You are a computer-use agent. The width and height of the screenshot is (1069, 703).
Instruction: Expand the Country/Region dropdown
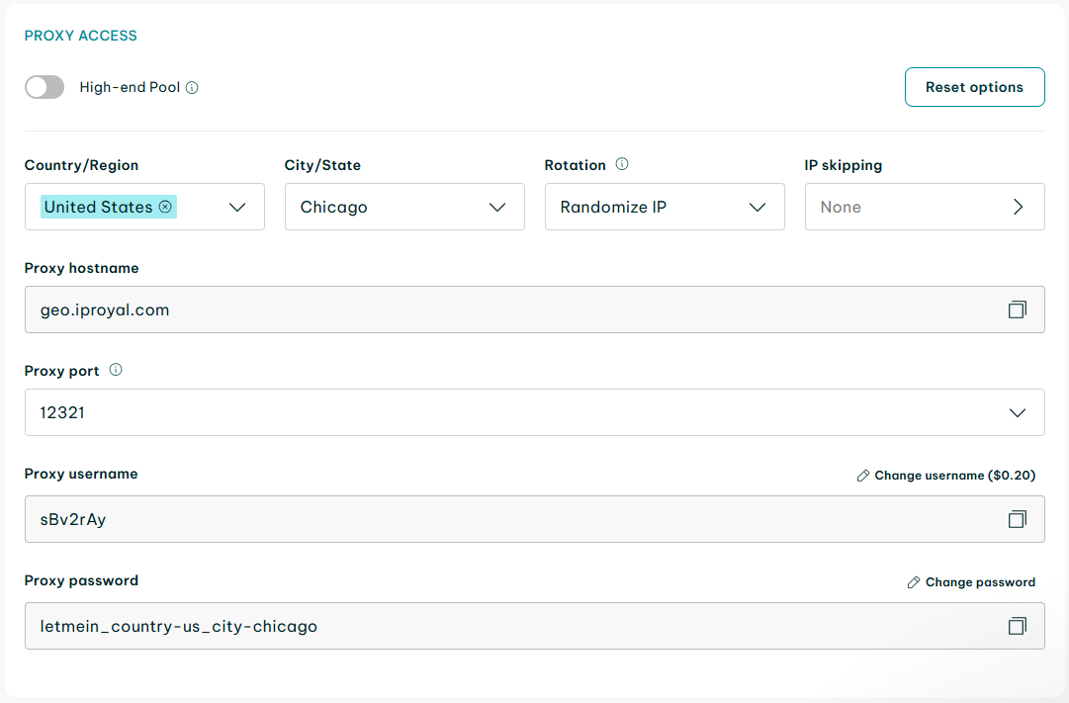(236, 207)
